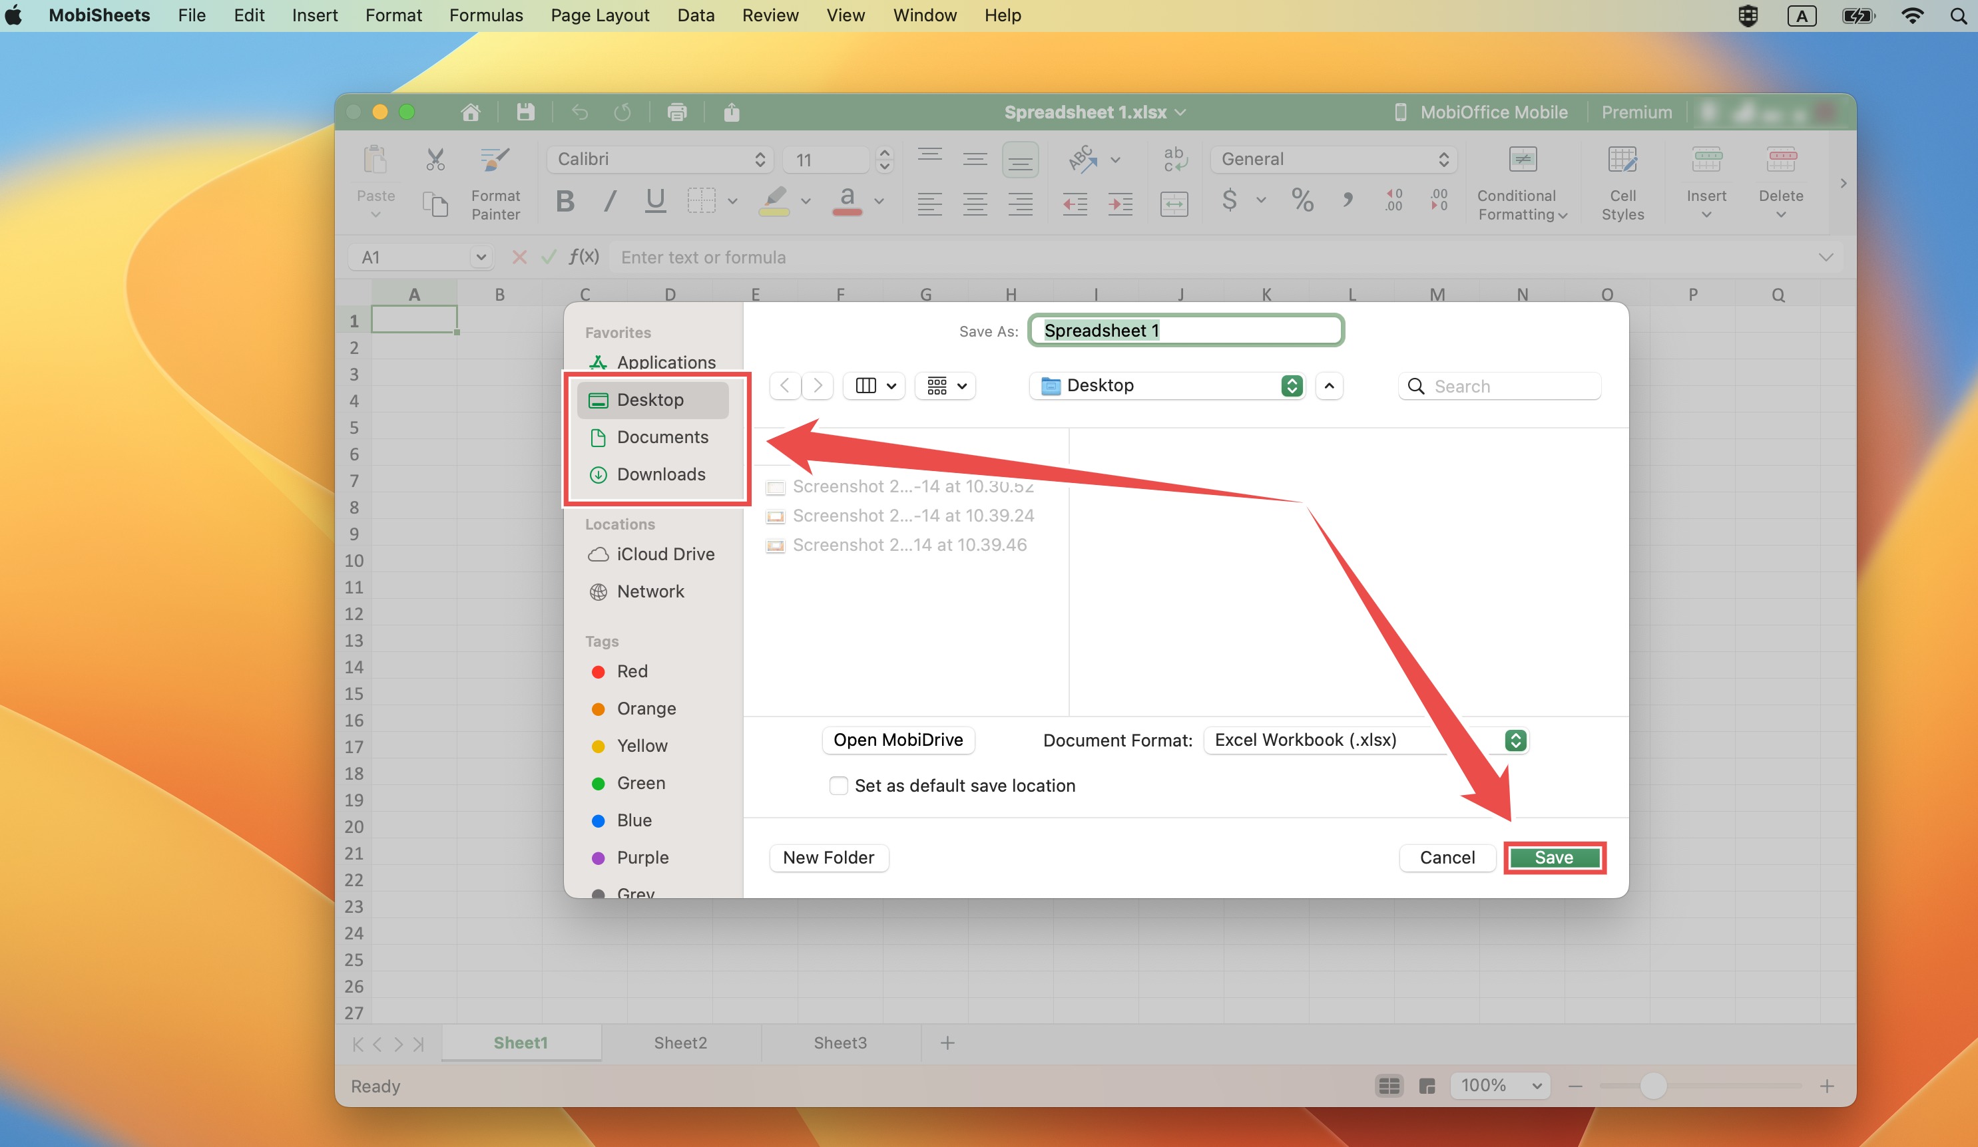Click the Save floppy disk icon
This screenshot has width=1978, height=1147.
(525, 112)
